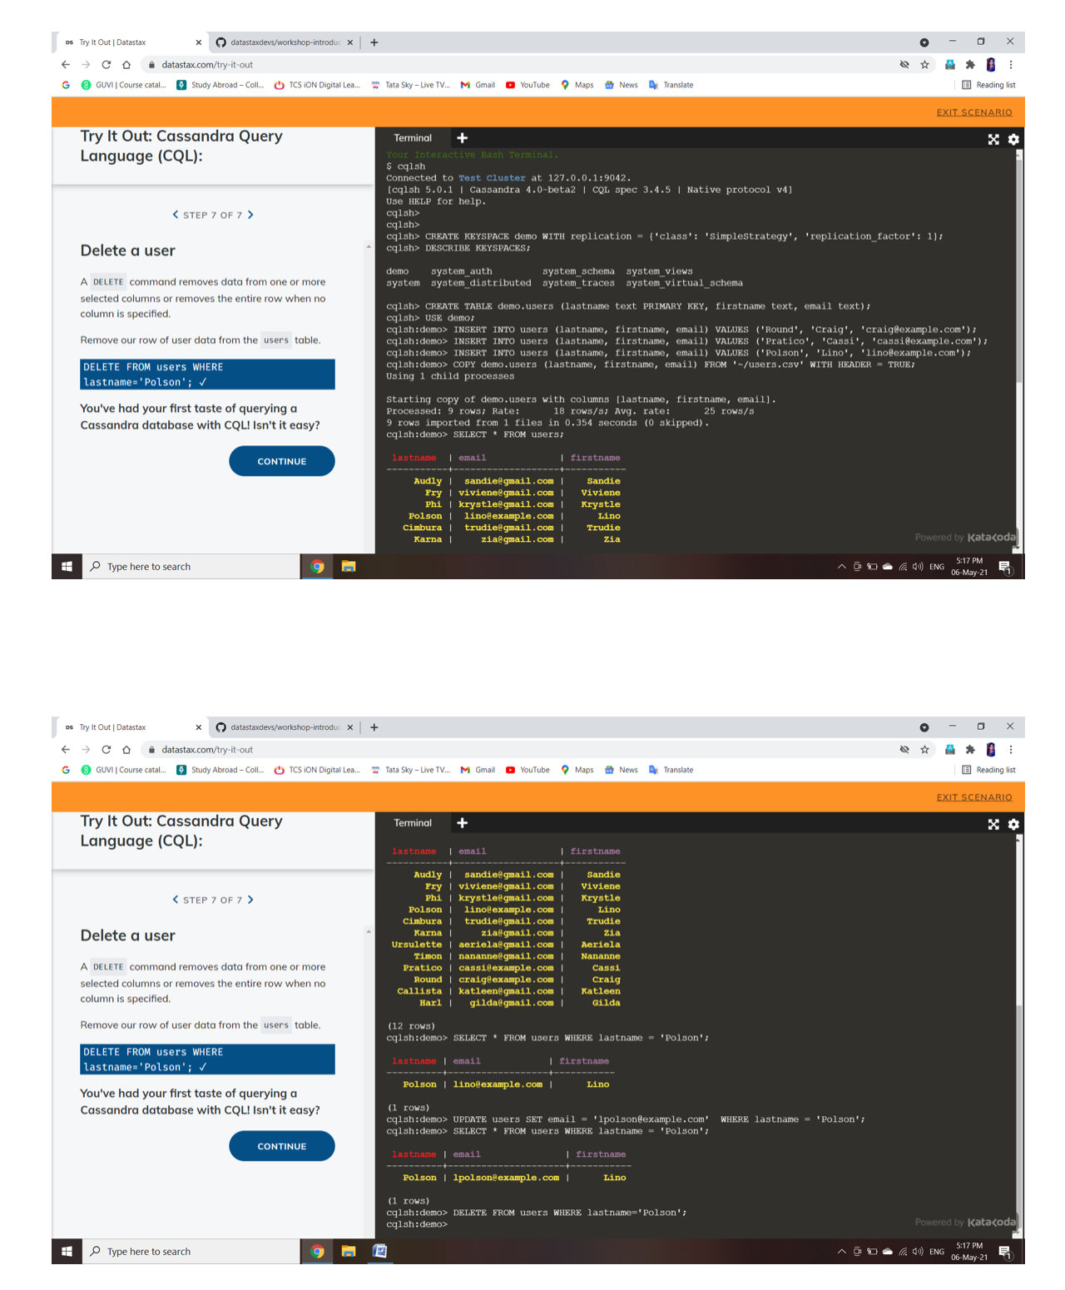Toggle terminal fullscreen mode
The image size is (1065, 1290).
coord(993,140)
